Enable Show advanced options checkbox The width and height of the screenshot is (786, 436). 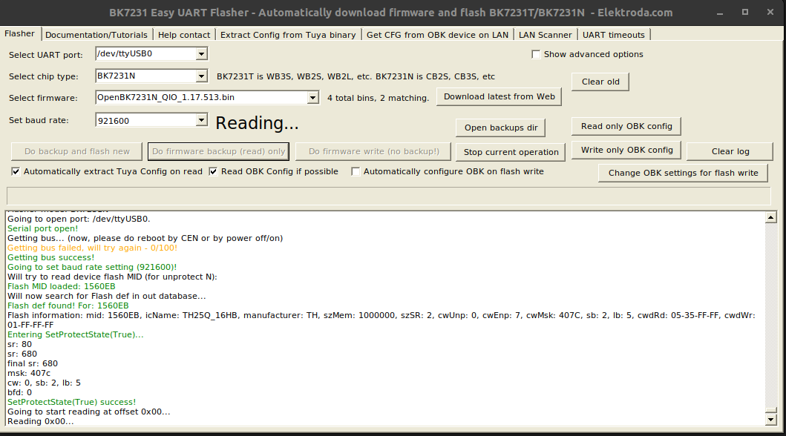(536, 54)
